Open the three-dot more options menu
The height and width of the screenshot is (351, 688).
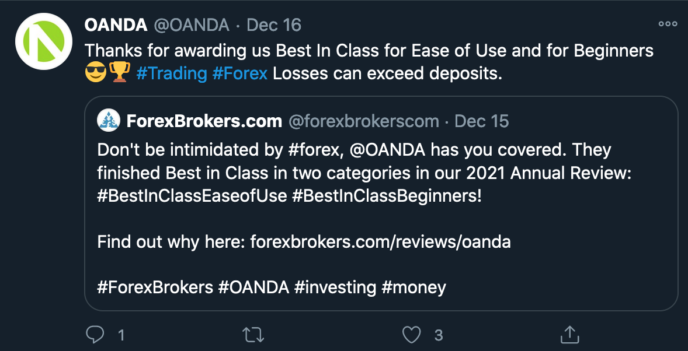click(667, 24)
